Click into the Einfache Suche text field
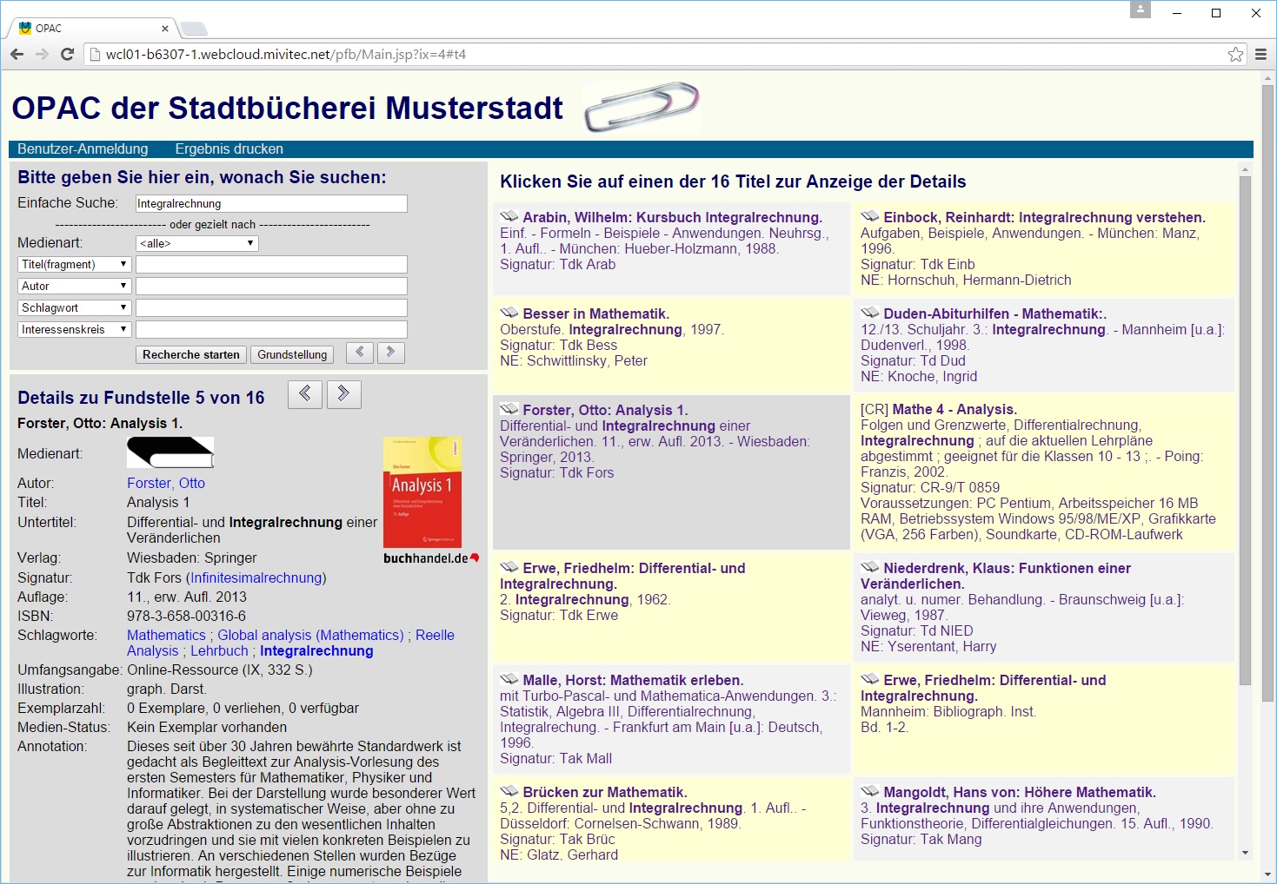Image resolution: width=1277 pixels, height=884 pixels. coord(271,203)
